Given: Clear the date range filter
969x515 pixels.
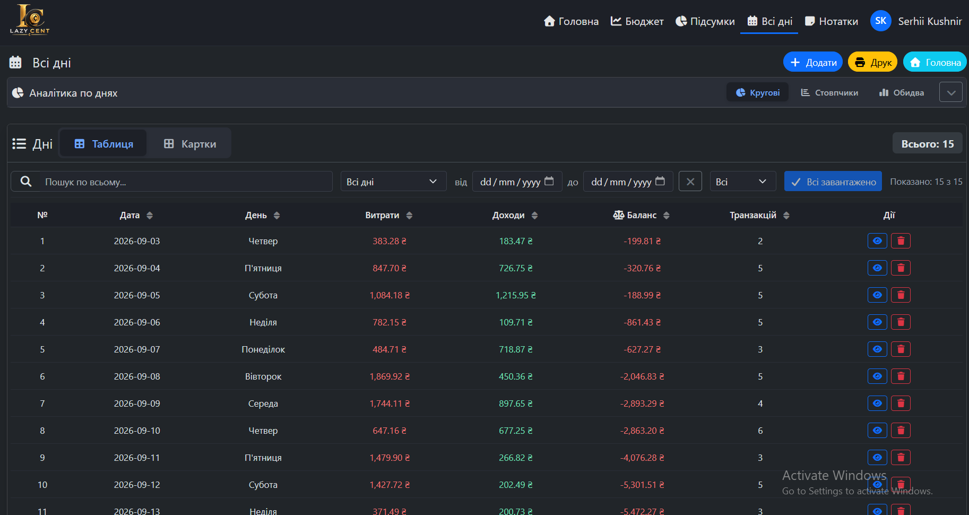Looking at the screenshot, I should tap(690, 182).
